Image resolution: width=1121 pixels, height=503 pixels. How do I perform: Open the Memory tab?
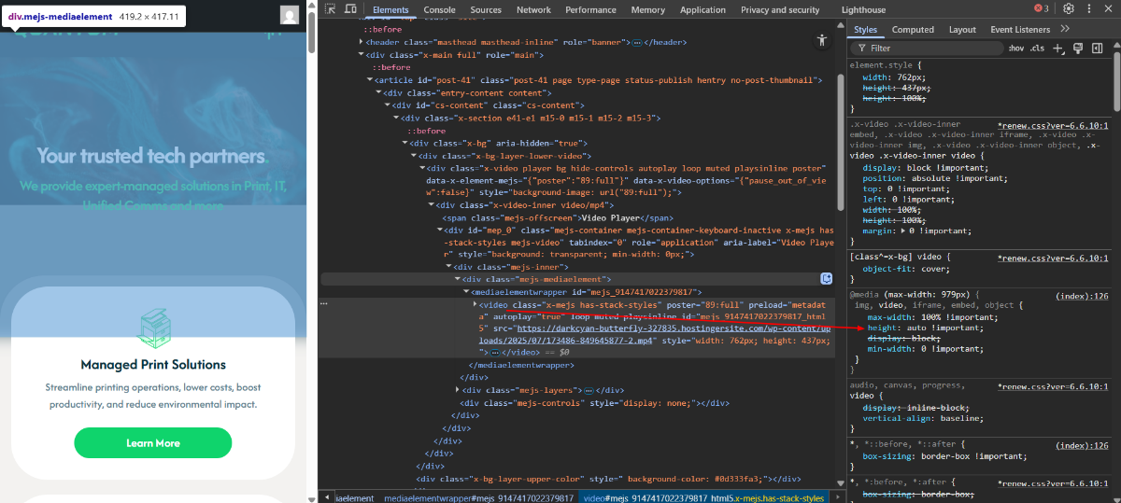[648, 9]
